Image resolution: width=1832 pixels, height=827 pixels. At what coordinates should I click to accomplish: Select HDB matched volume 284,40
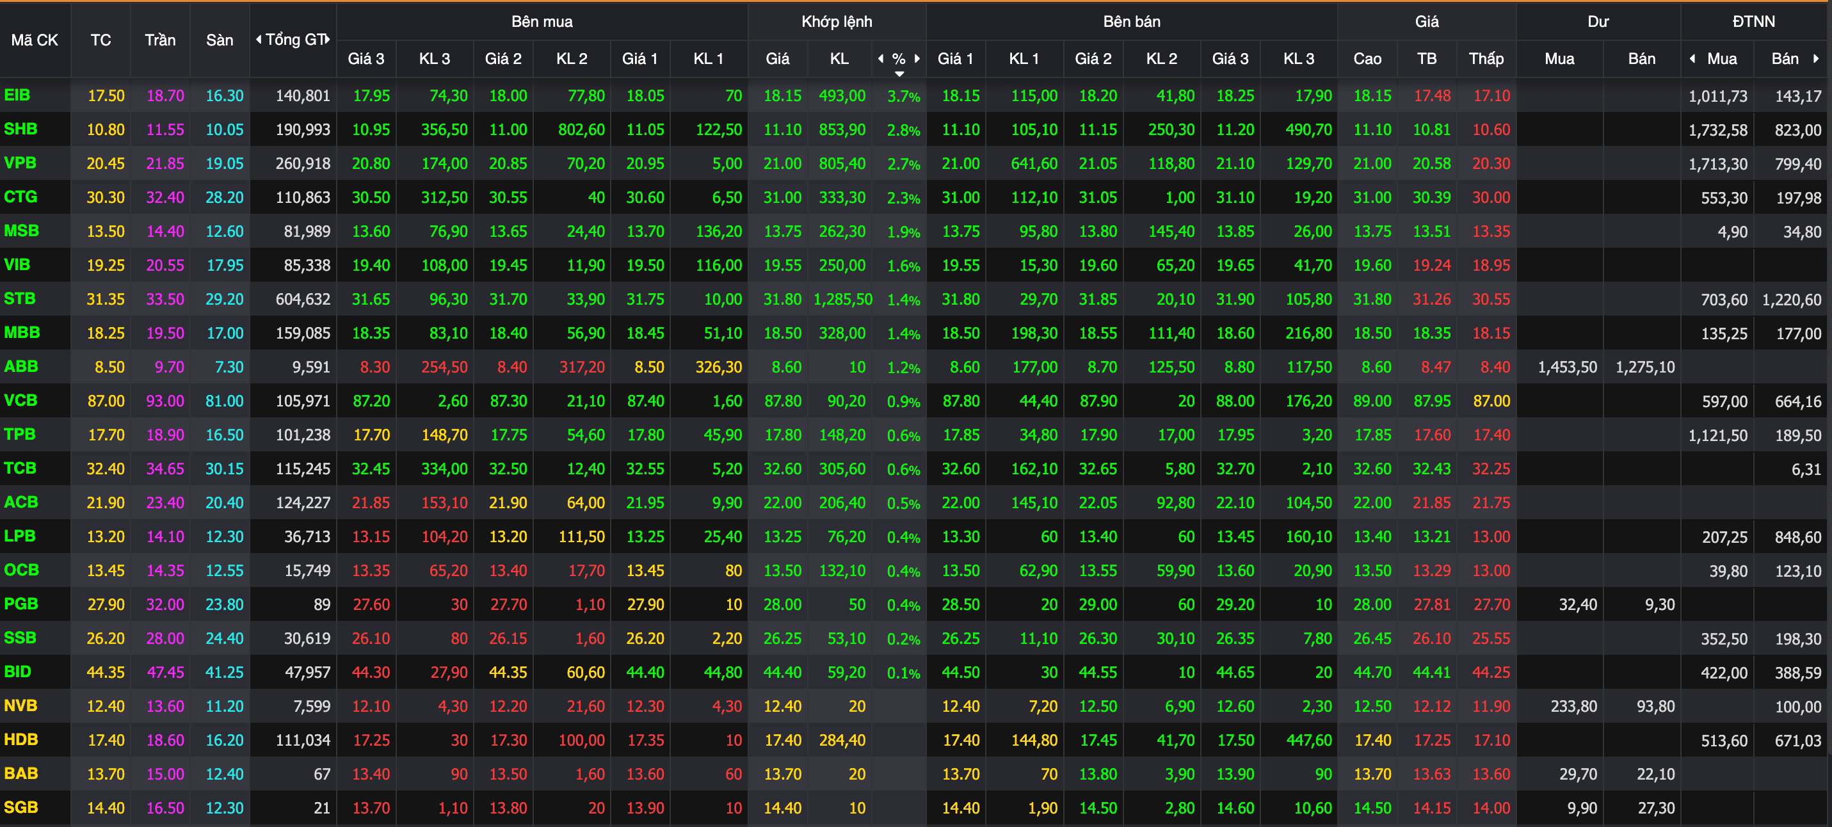[x=842, y=740]
